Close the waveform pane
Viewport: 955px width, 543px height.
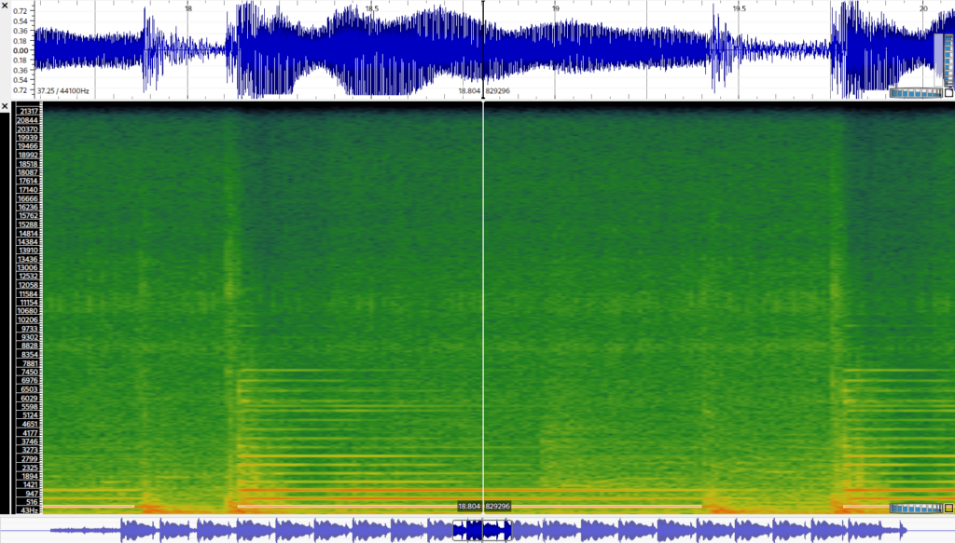point(5,5)
